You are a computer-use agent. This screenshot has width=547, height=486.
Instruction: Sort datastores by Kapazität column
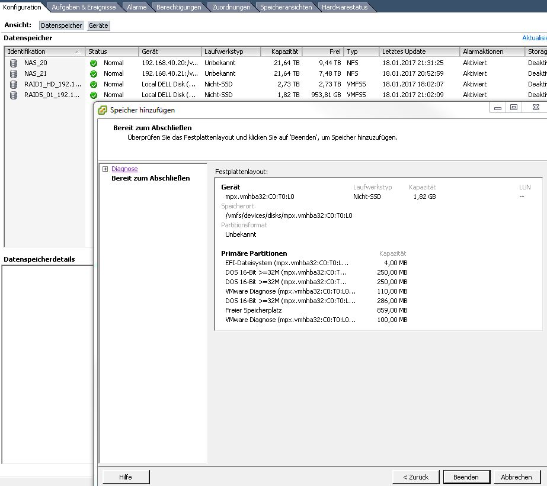click(281, 52)
